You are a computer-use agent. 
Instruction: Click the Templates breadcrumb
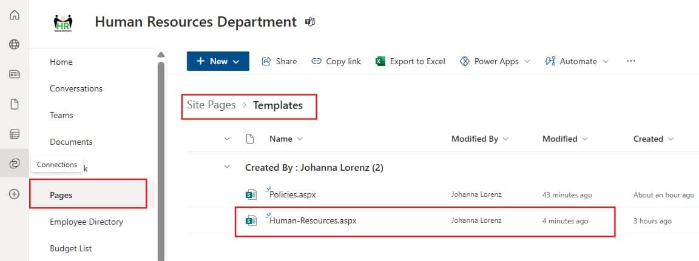(278, 105)
